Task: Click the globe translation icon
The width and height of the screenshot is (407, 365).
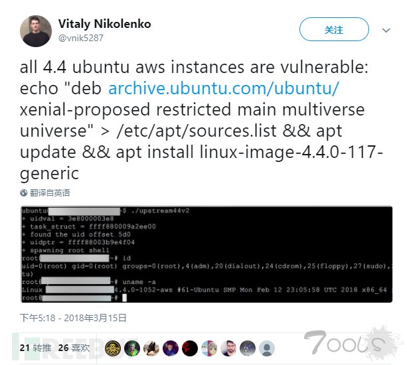Action: pos(24,192)
